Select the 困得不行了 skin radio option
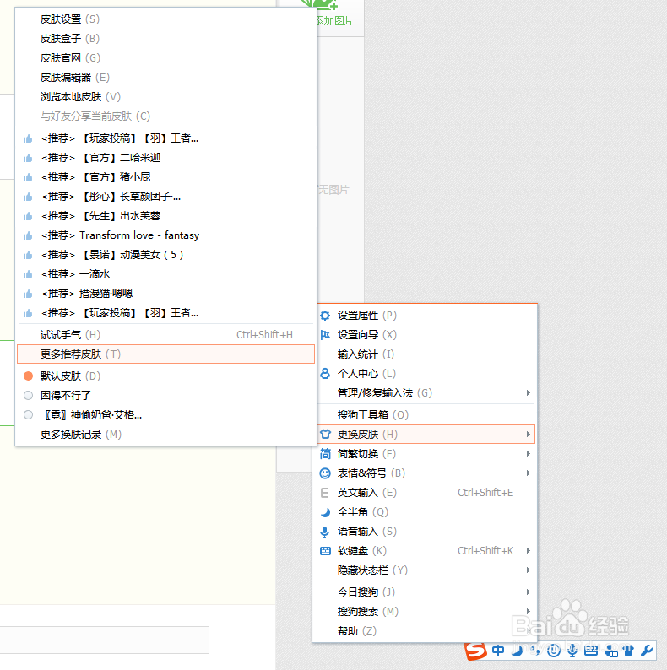667x670 pixels. pyautogui.click(x=28, y=395)
